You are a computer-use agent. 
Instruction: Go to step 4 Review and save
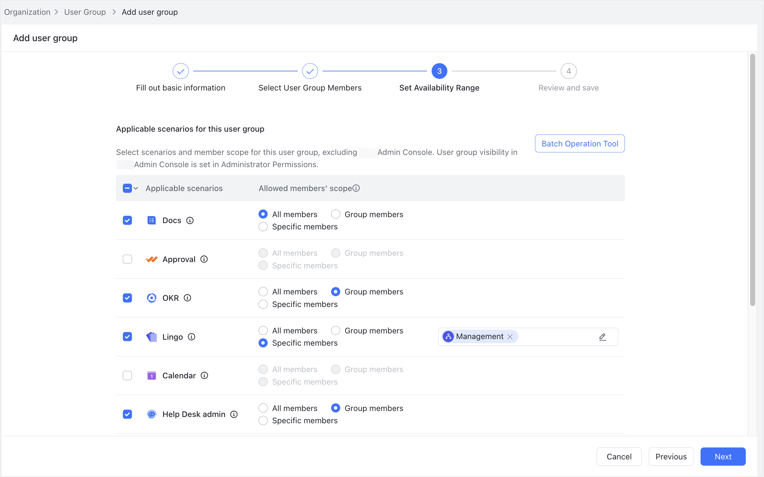569,71
